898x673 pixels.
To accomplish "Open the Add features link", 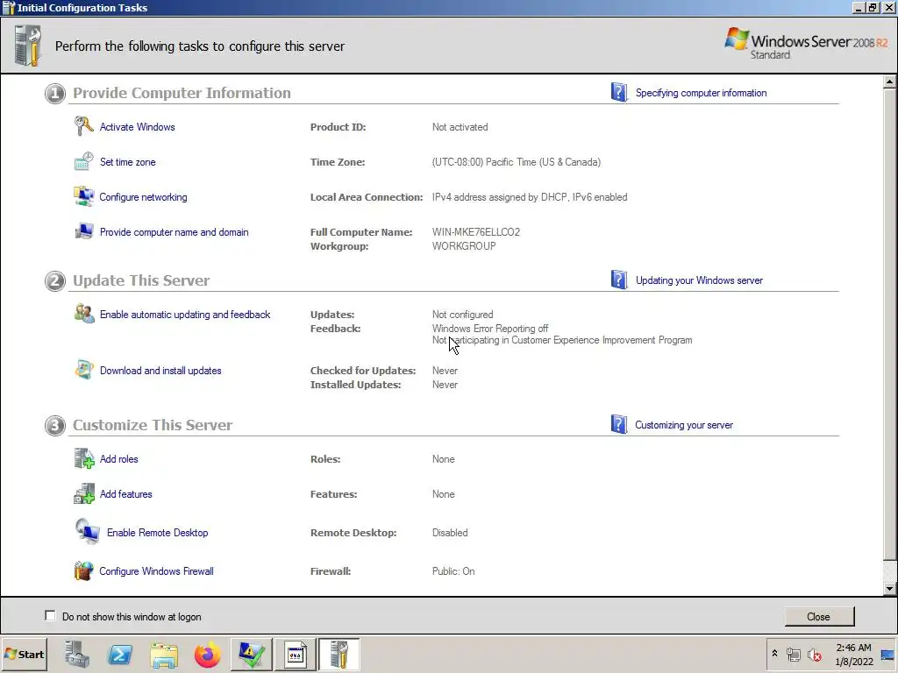I will pos(126,494).
